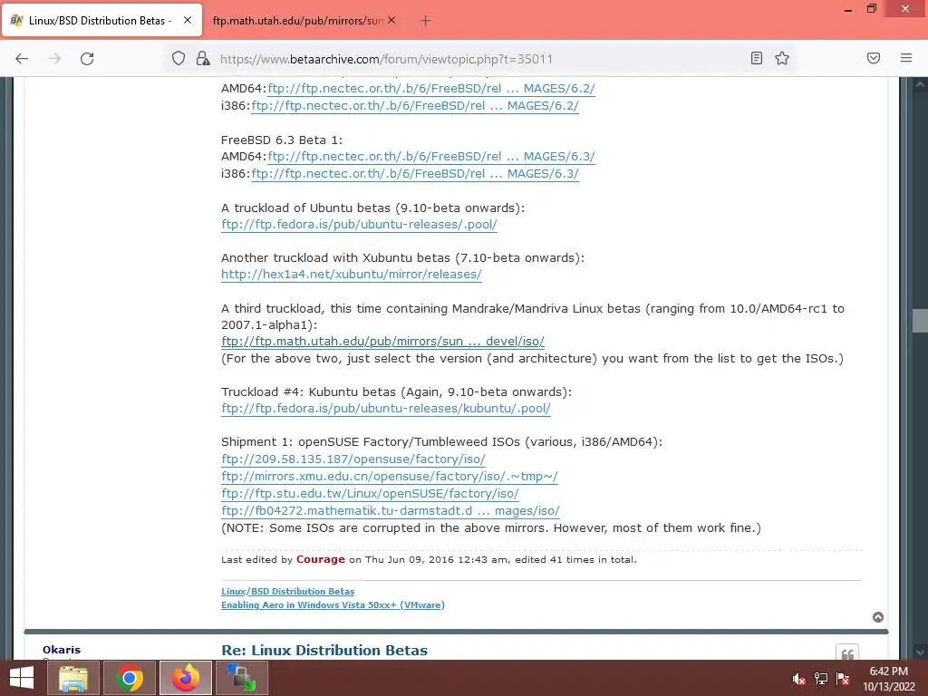This screenshot has height=696, width=928.
Task: Open Firefox application menu
Action: pos(906,58)
